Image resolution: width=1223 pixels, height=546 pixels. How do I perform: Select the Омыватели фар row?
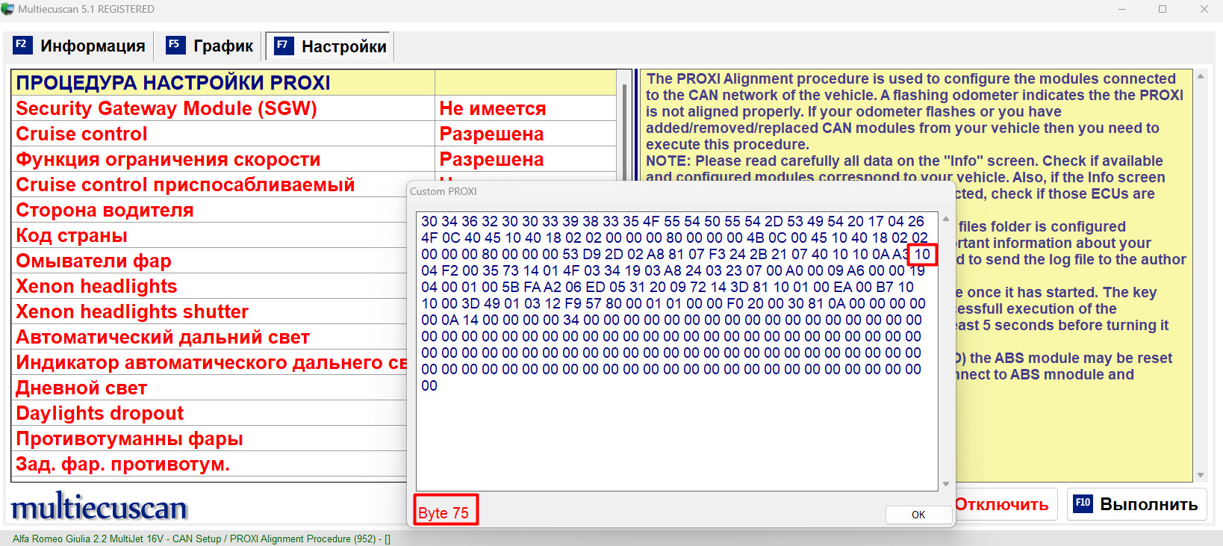(209, 261)
